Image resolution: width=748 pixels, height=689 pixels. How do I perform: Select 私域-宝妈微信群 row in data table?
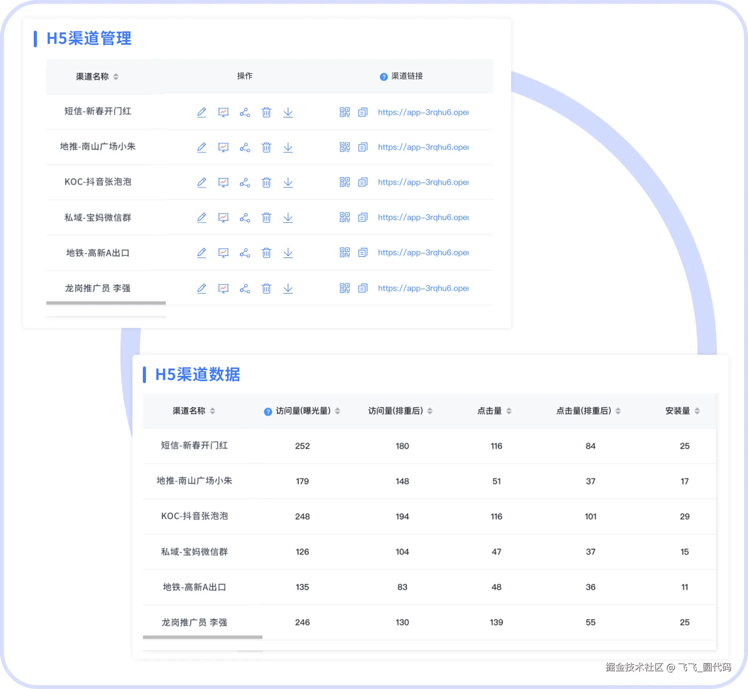[194, 552]
